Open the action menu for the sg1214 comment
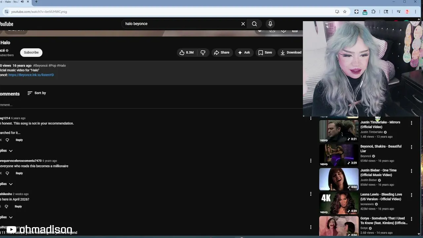 pos(311,118)
